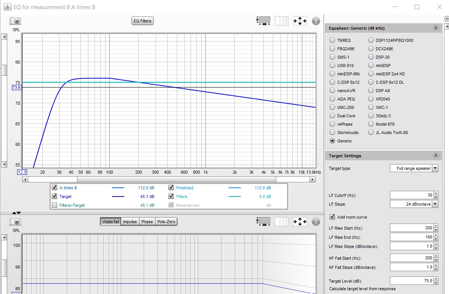
Task: Click the graph splitter collapse arrows
Action: pos(16,213)
